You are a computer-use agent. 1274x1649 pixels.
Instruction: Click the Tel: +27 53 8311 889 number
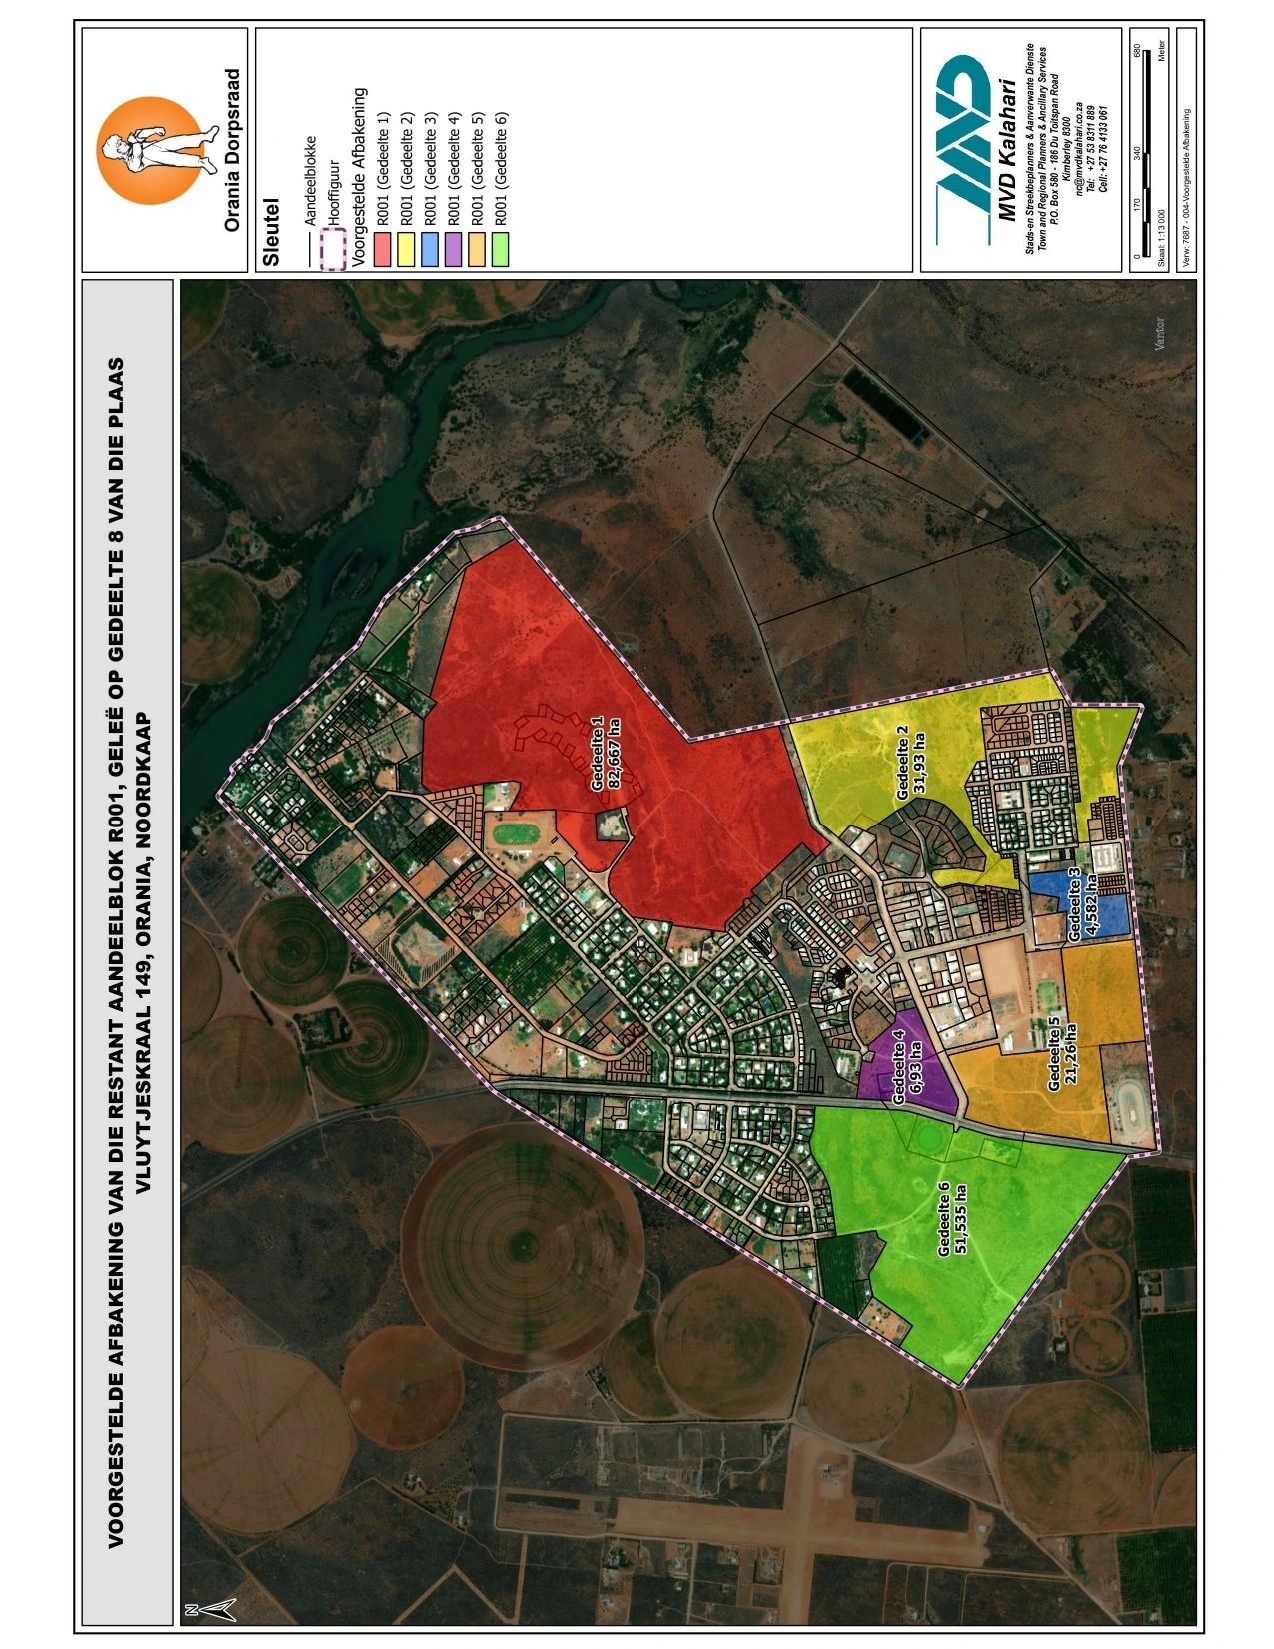click(x=1091, y=149)
